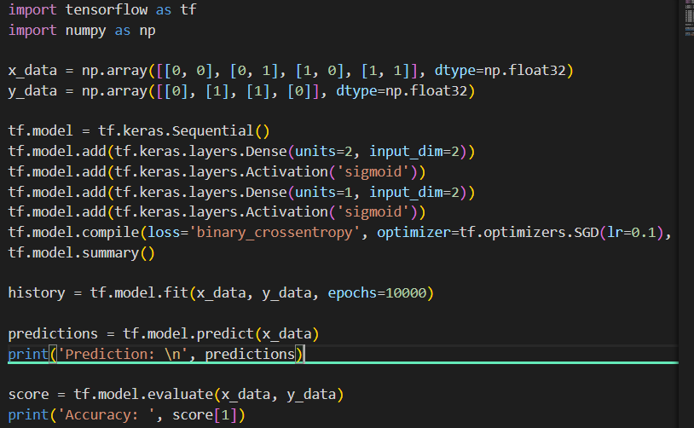Click dtype=np.float32 on the x_data line
The width and height of the screenshot is (694, 428).
pyautogui.click(x=500, y=71)
